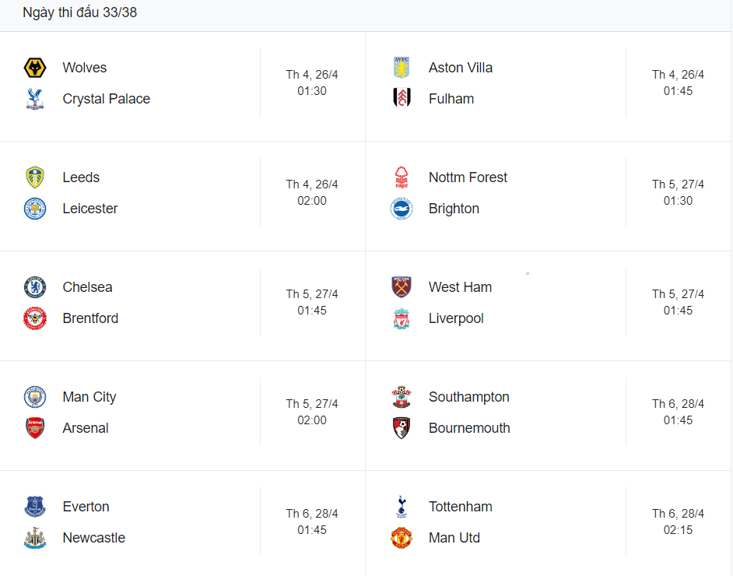733x576 pixels.
Task: Click the Aston Villa crest icon
Action: click(402, 68)
